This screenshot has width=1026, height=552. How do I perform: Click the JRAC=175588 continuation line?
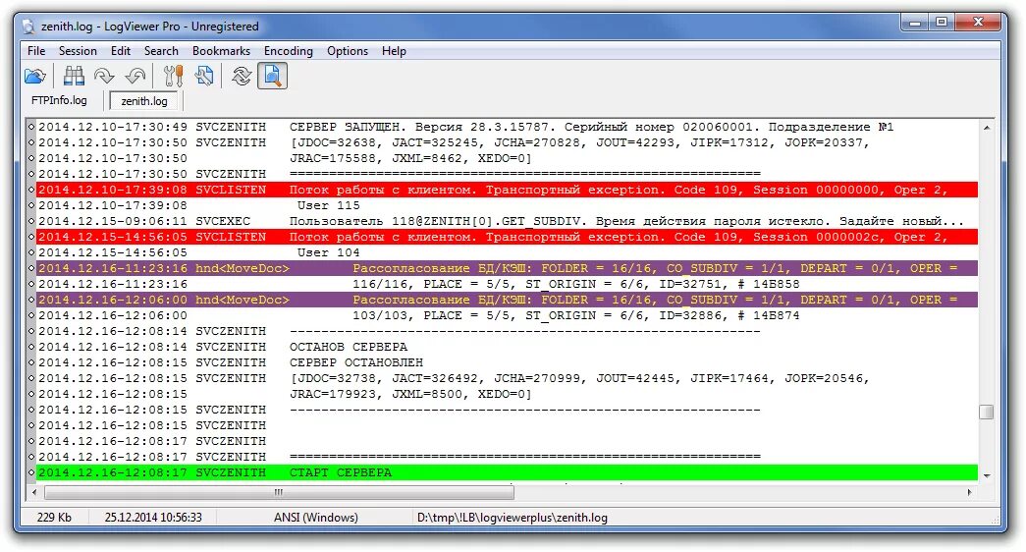pyautogui.click(x=508, y=158)
